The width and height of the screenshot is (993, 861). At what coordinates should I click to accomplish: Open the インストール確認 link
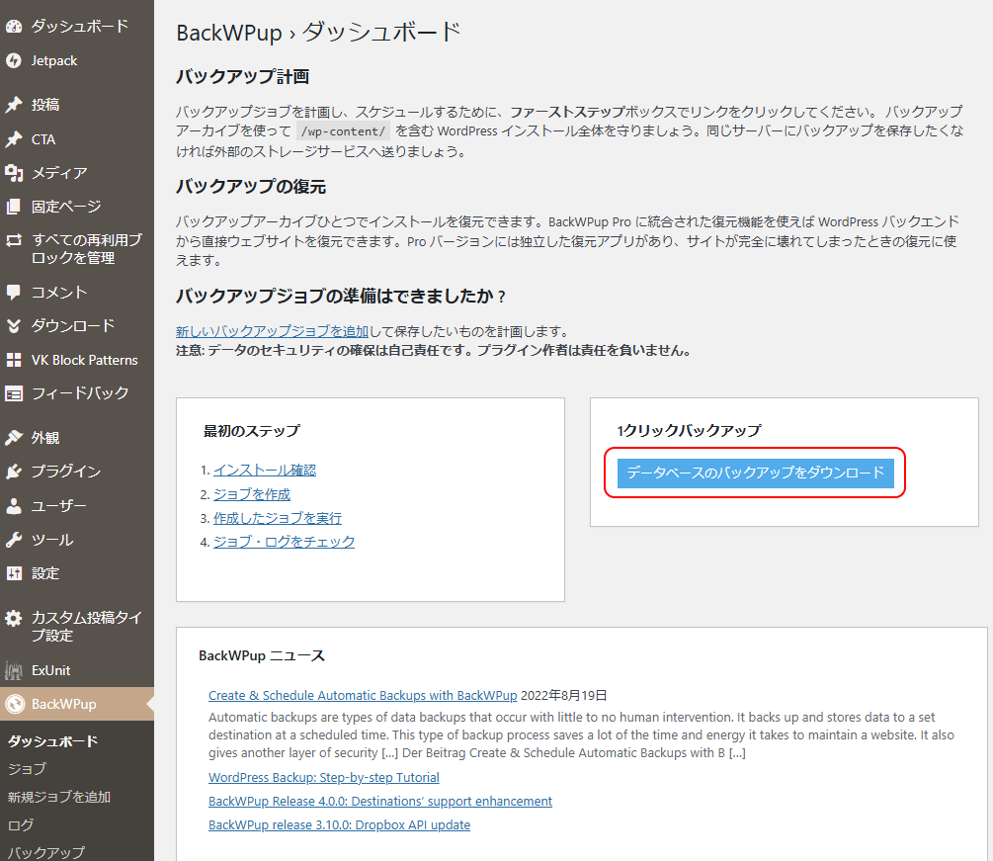point(265,471)
